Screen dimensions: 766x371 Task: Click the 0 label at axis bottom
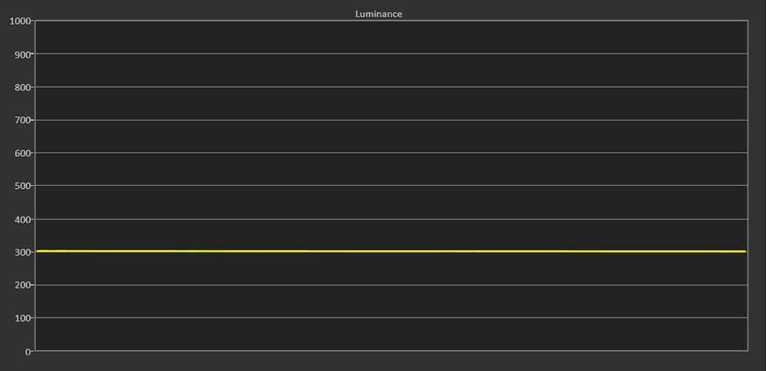28,352
